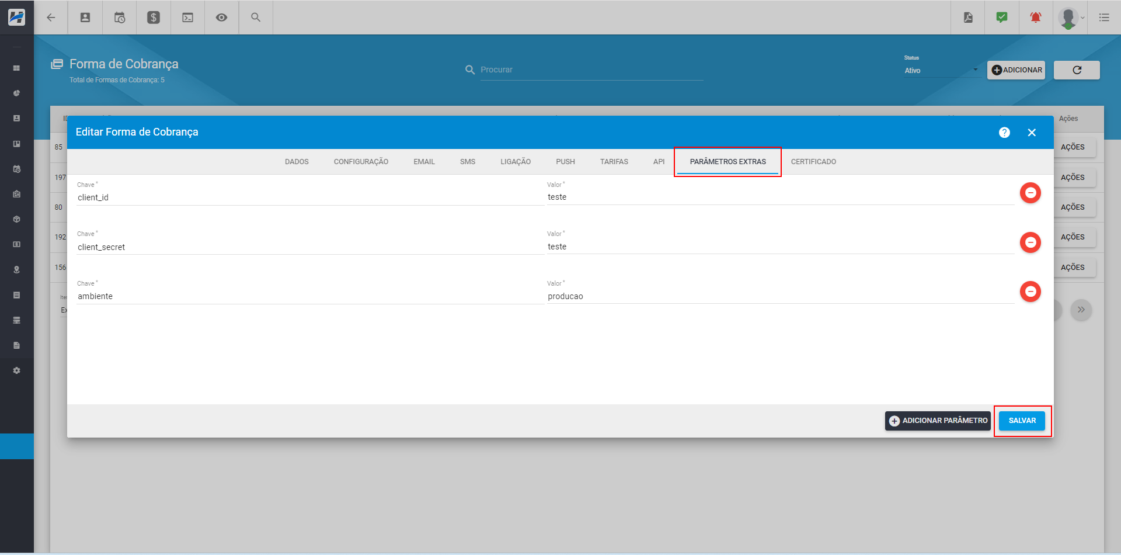Screen dimensions: 1121x555
Task: Click the SALVAR button
Action: coord(1022,421)
